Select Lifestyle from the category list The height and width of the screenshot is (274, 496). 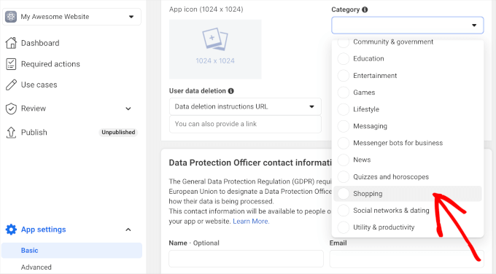[408, 109]
